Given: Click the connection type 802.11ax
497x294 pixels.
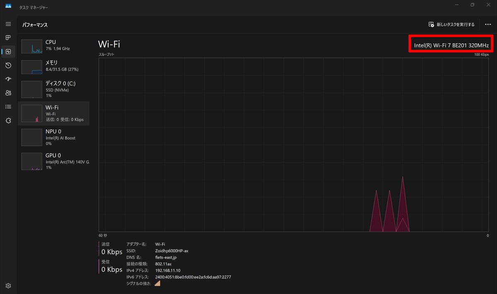Looking at the screenshot, I should pos(163,264).
